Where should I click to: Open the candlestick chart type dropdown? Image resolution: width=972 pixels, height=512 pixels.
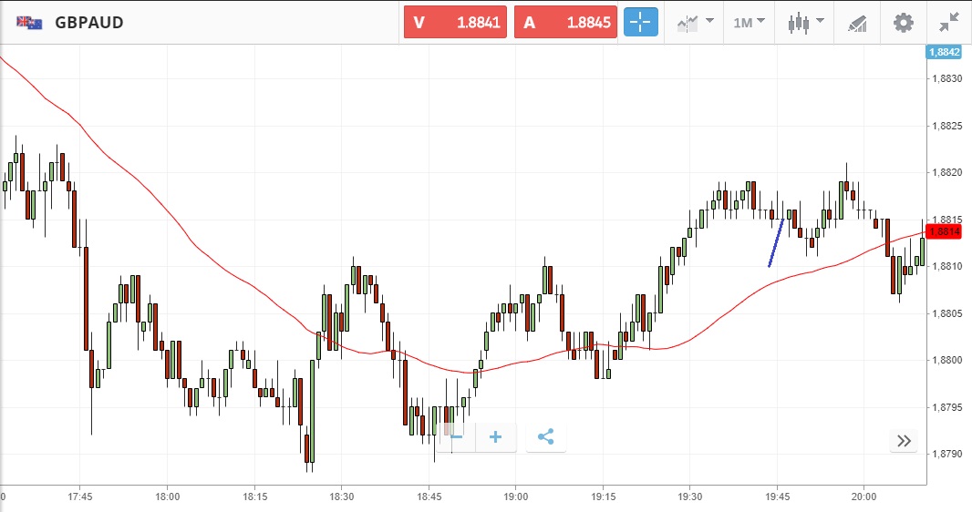click(x=806, y=23)
